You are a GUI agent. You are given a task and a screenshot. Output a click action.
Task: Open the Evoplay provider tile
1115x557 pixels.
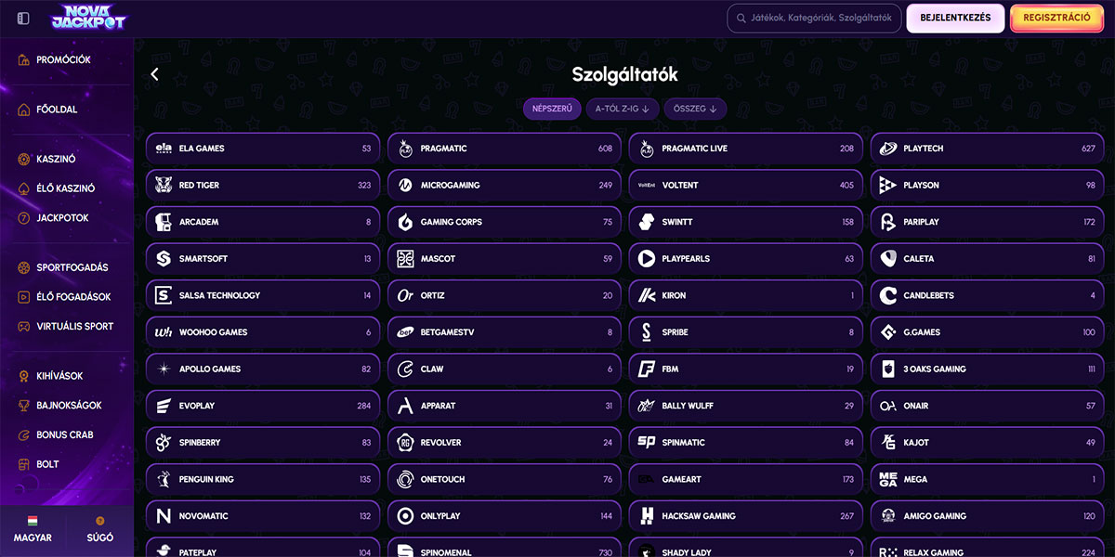pos(262,406)
